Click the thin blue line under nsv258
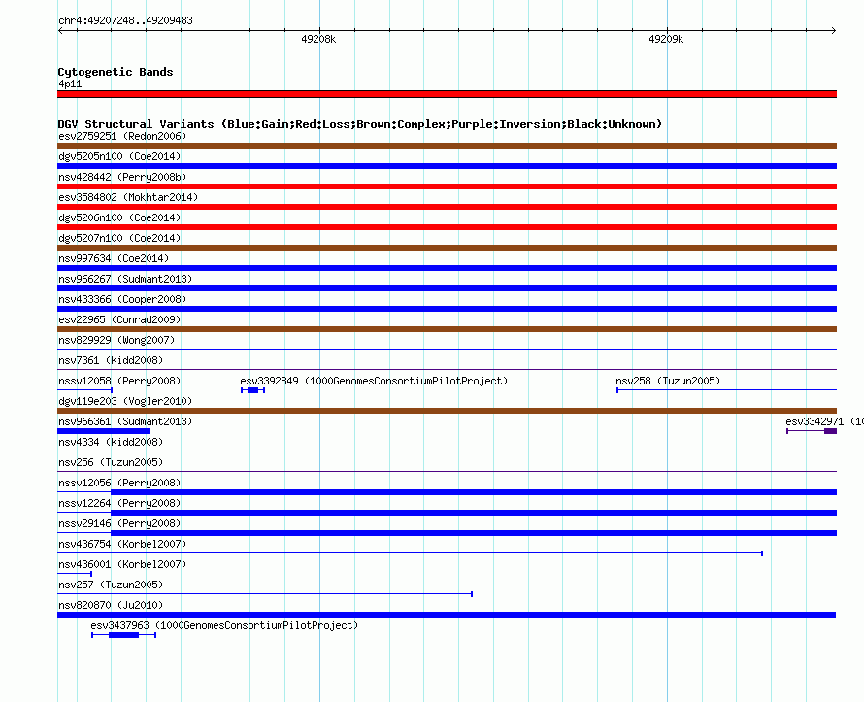 pos(726,390)
